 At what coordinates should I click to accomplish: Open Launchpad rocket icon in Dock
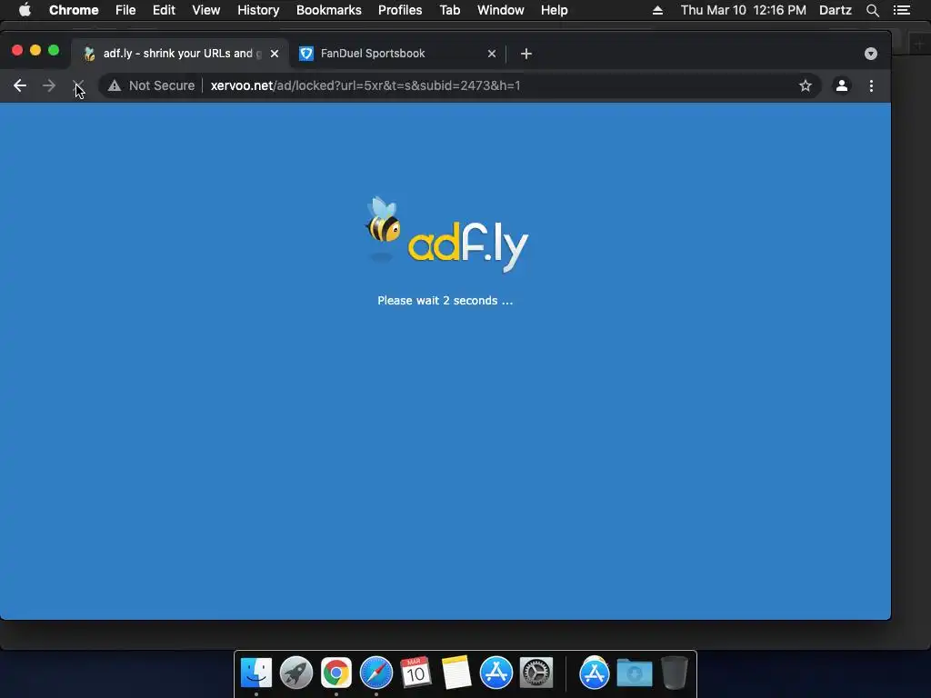(296, 673)
